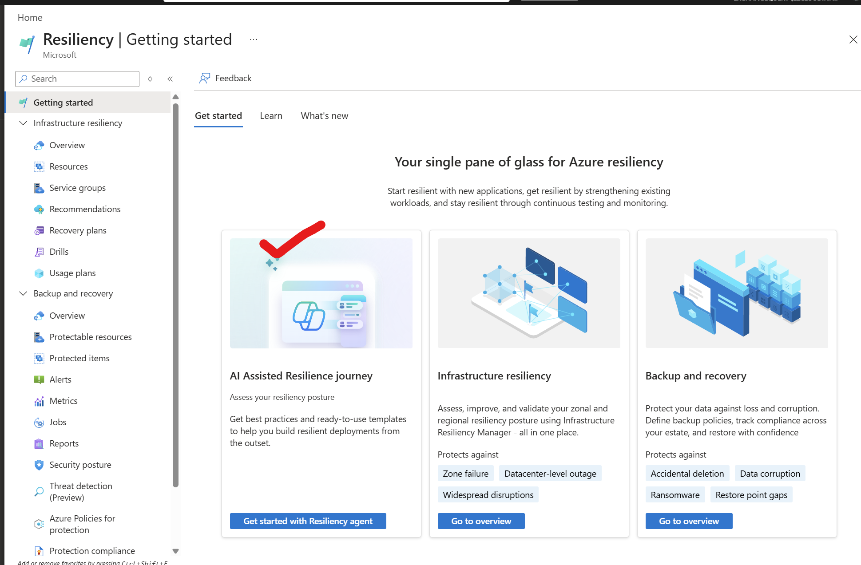Click the Accidental deletion tag
Image resolution: width=861 pixels, height=565 pixels.
click(x=687, y=474)
